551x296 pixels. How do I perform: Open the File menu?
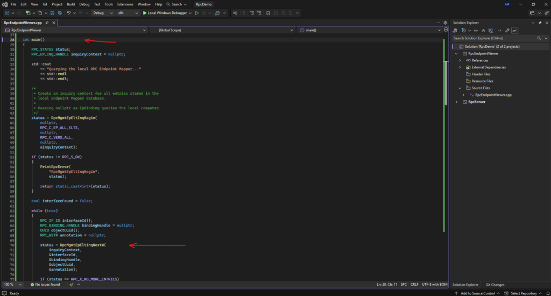pos(13,4)
